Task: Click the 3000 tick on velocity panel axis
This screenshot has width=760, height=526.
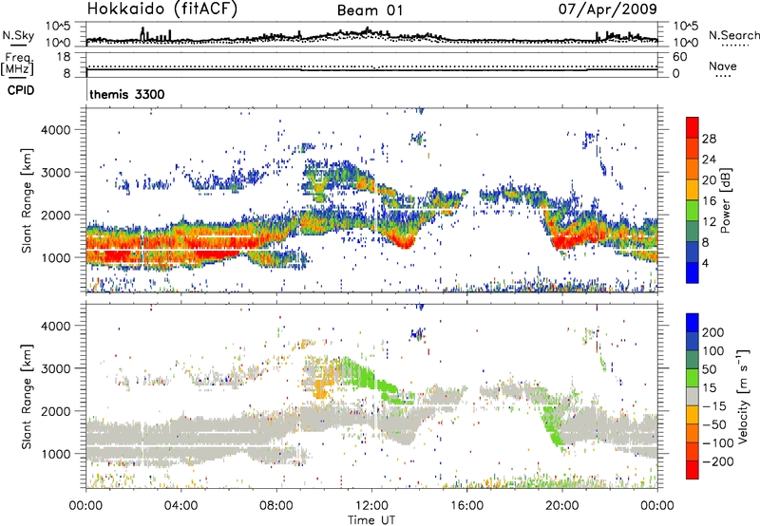Action: [x=56, y=368]
